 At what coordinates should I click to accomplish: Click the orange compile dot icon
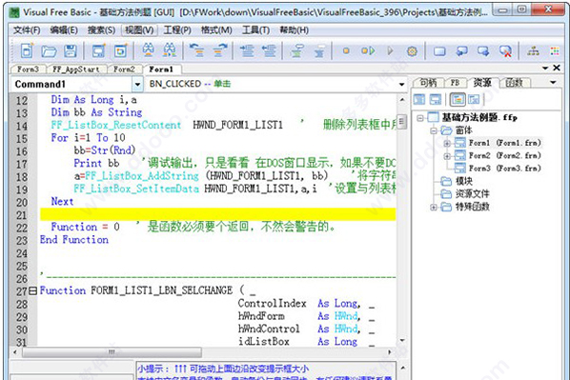pos(346,50)
